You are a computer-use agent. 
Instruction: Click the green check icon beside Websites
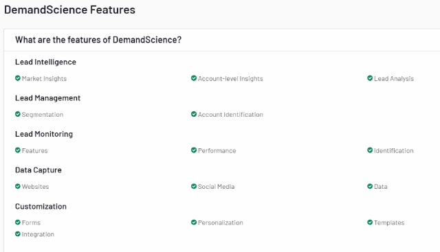pyautogui.click(x=18, y=186)
